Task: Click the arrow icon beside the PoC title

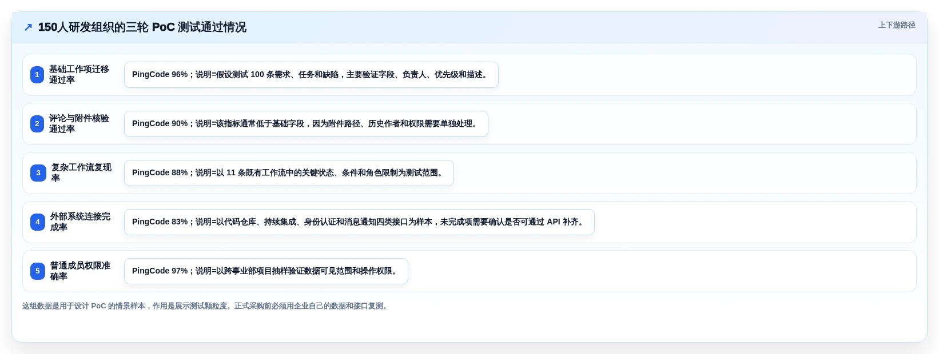Action: coord(28,27)
